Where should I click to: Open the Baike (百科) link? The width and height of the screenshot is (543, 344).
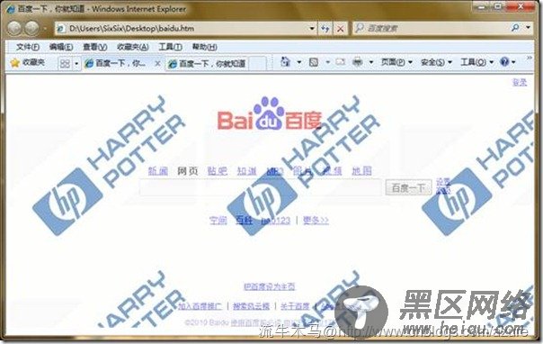click(x=244, y=221)
